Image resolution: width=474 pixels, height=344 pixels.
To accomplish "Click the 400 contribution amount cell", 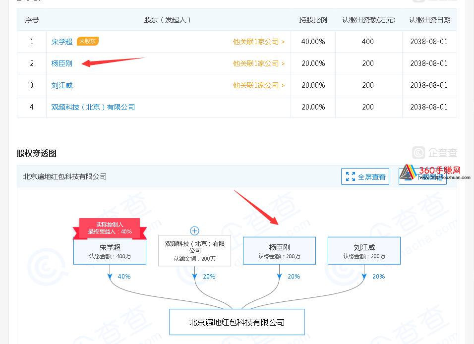I will [368, 42].
